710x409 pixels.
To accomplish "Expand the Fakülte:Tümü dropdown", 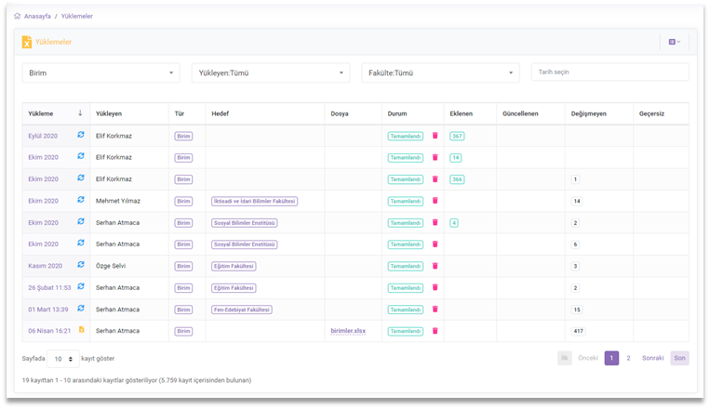I will click(x=440, y=73).
